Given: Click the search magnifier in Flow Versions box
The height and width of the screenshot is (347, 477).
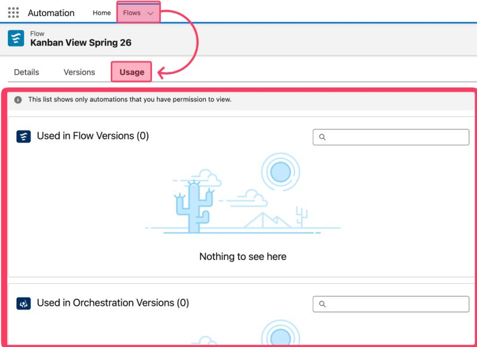Looking at the screenshot, I should coord(321,137).
